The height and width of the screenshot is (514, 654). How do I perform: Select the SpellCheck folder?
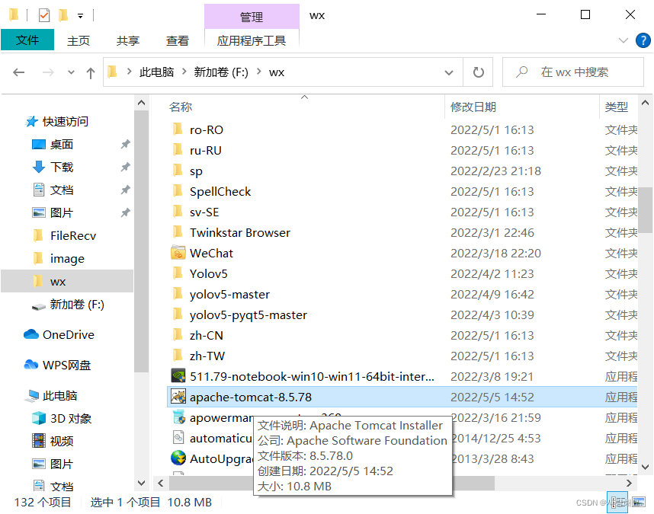tap(220, 192)
